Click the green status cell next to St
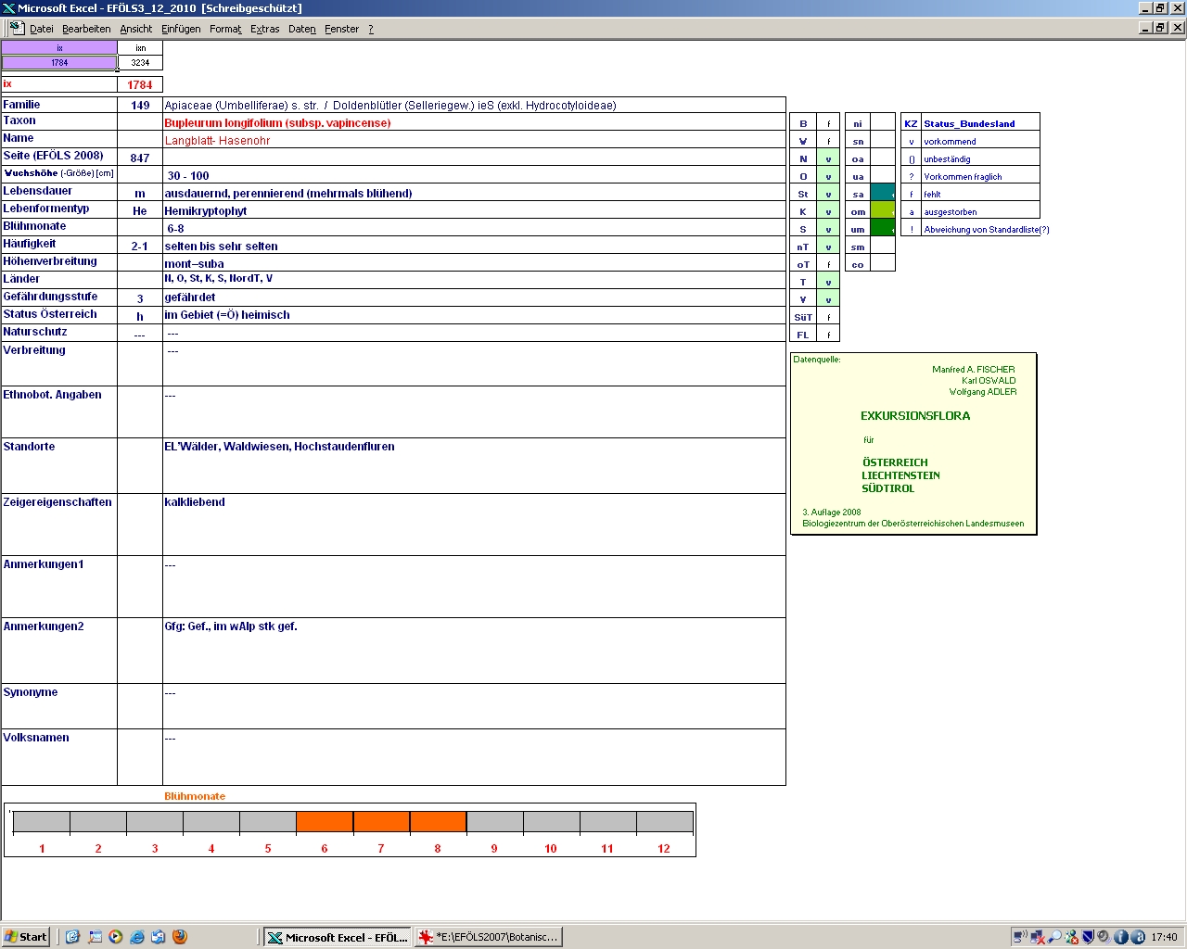The image size is (1187, 949). (x=828, y=194)
